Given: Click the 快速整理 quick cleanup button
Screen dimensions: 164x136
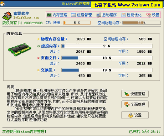Looking at the screenshot, I should click(135, 94).
